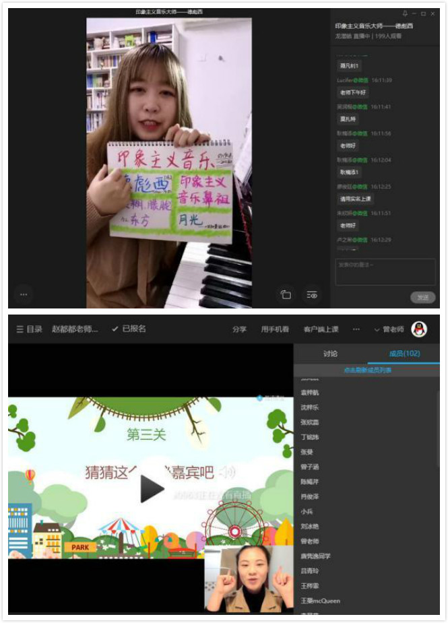This screenshot has height=623, width=448.
Task: Click the teacher webcam thumbnail
Action: [249, 578]
